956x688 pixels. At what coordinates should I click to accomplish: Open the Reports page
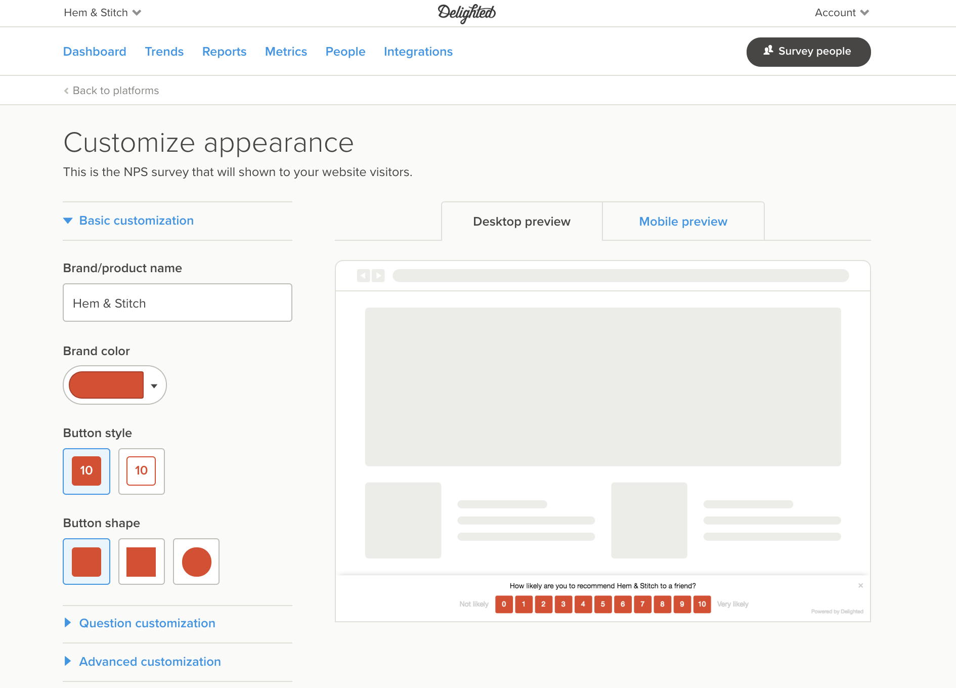coord(224,52)
